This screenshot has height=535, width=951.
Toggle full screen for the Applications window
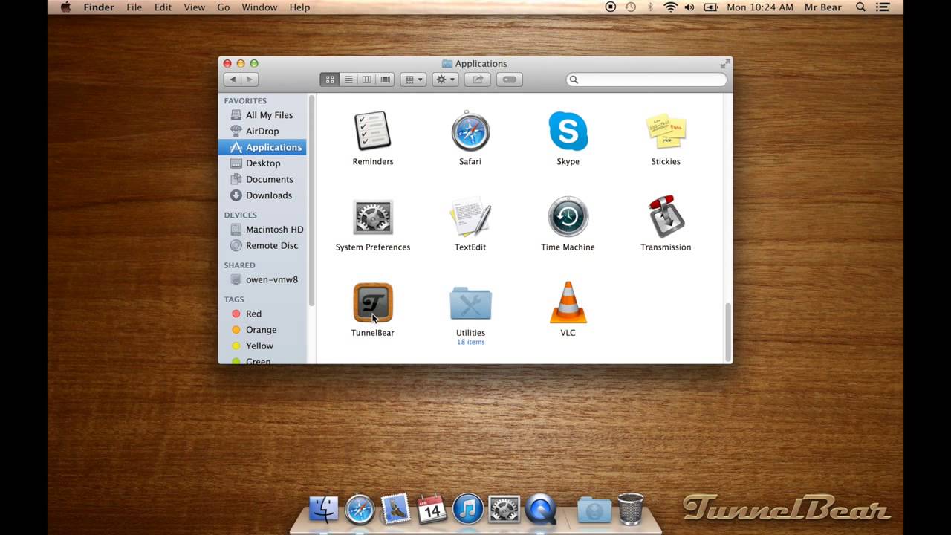point(724,64)
